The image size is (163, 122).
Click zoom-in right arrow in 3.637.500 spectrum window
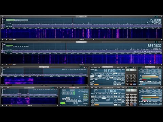(84, 65)
